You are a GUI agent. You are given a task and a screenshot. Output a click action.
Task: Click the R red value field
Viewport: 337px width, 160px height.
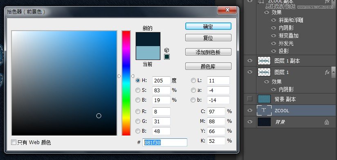161,111
